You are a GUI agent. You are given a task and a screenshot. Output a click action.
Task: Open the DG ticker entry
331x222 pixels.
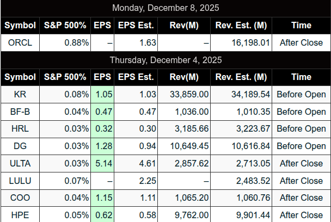click(x=20, y=146)
